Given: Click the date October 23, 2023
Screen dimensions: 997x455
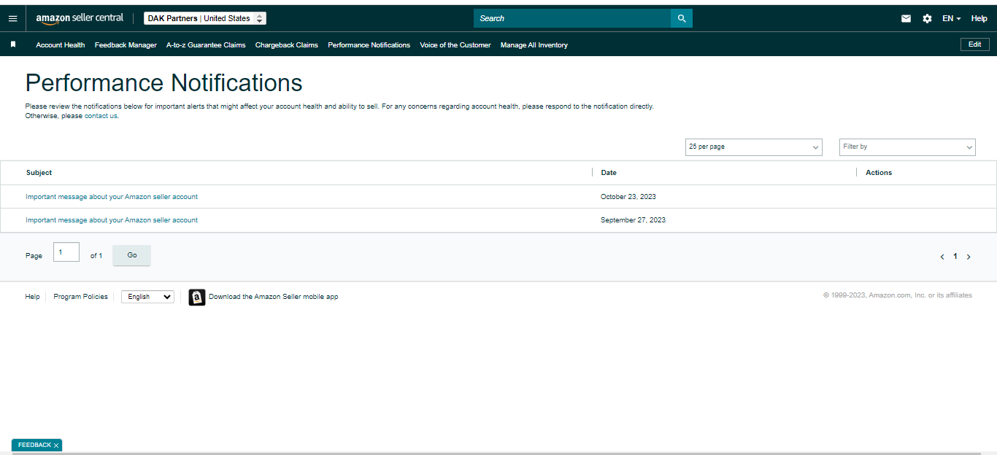Looking at the screenshot, I should pos(628,197).
